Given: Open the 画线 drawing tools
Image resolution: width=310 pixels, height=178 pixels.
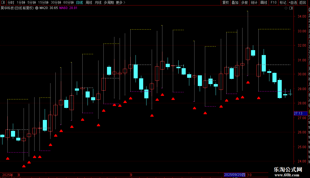Looking at the screenshot, I should pos(264,2).
